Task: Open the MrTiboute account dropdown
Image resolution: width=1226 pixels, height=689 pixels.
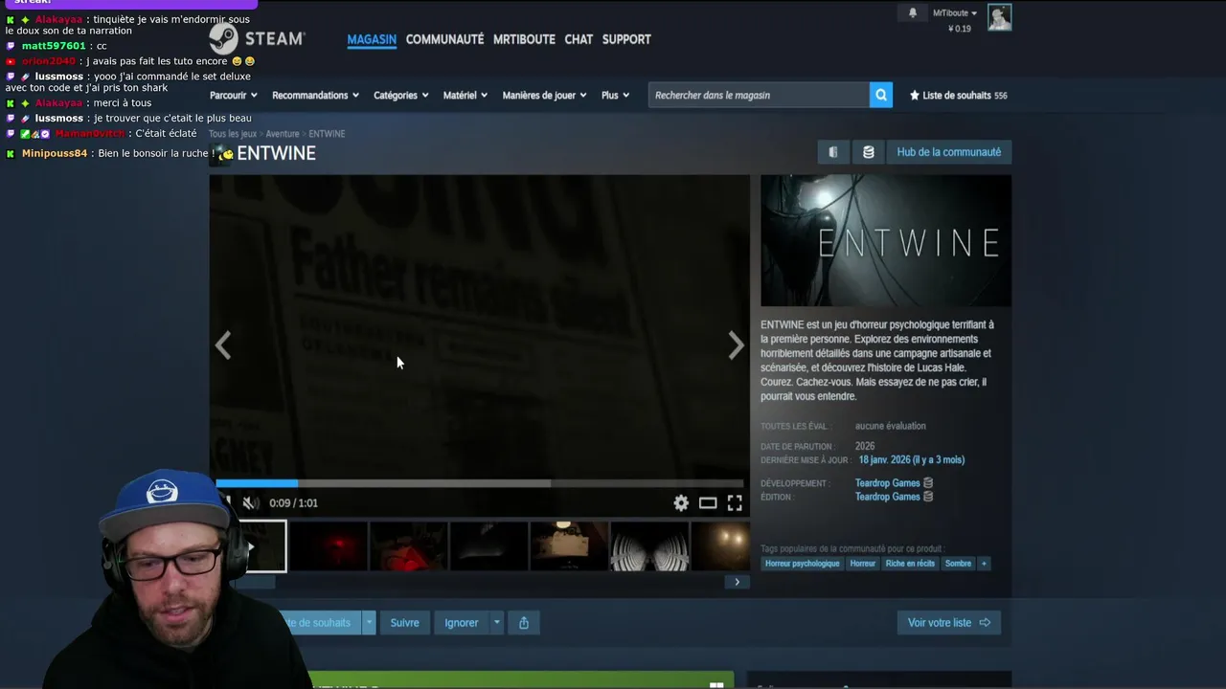Action: click(955, 12)
